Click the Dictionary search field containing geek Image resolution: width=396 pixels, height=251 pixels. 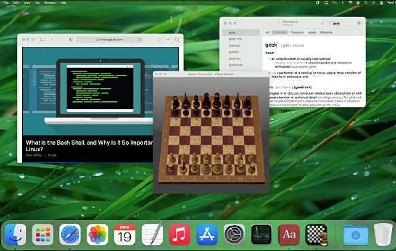tap(343, 23)
